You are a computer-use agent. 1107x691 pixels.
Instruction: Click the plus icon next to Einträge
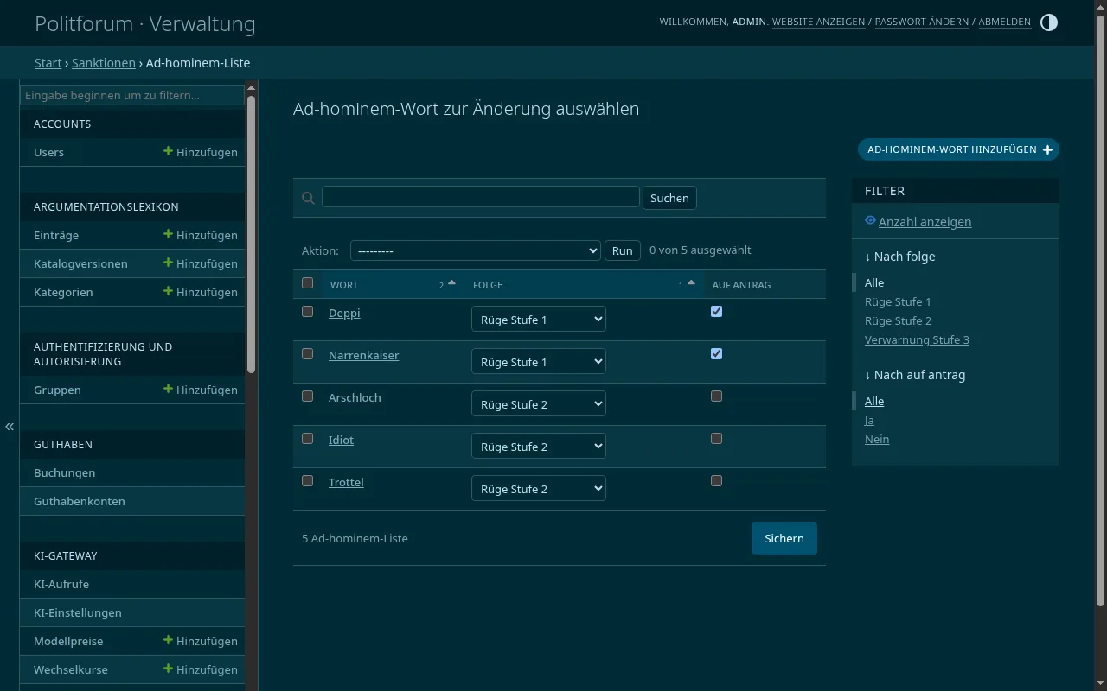pos(169,234)
